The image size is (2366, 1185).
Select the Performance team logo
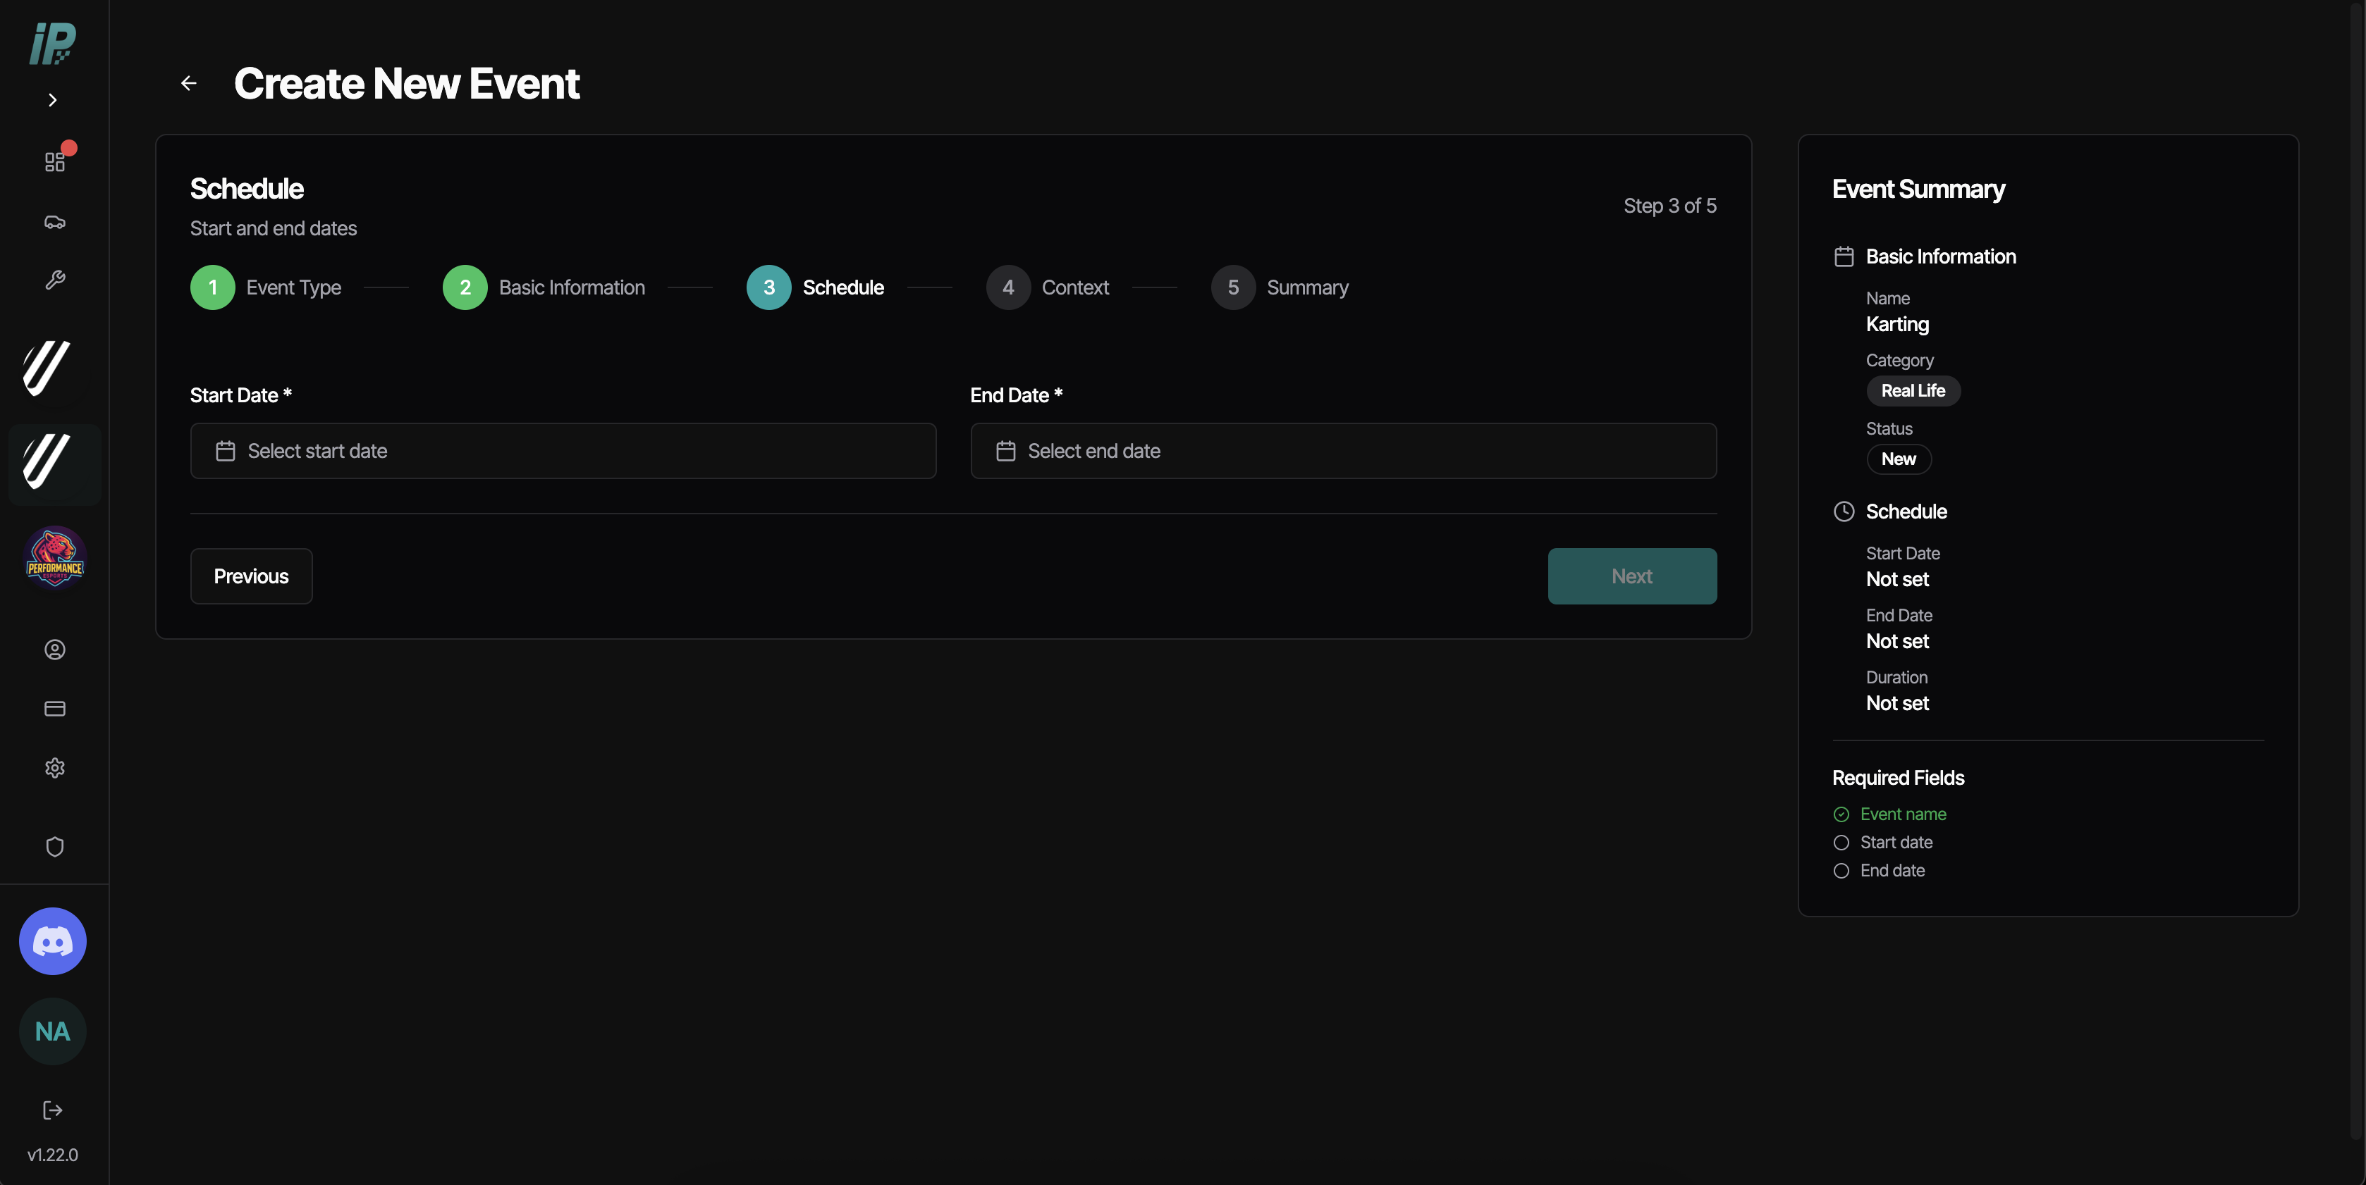(x=54, y=557)
